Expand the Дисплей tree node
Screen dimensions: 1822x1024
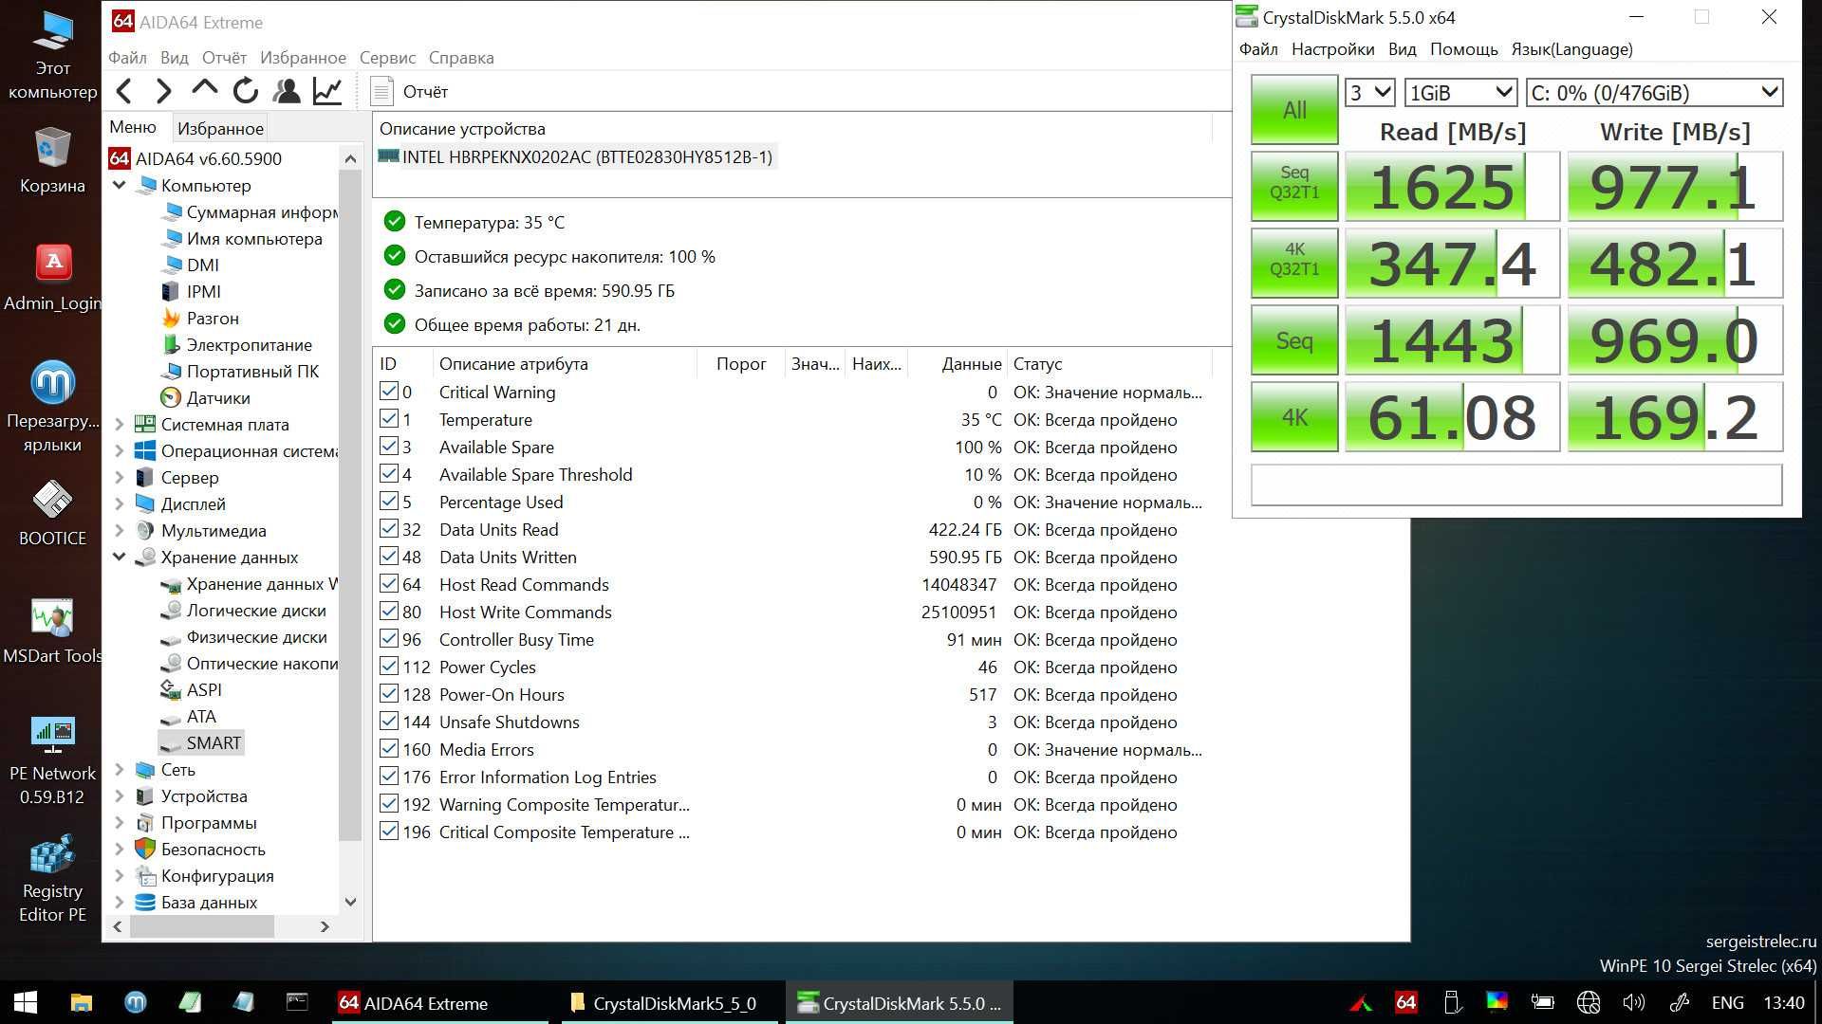(120, 503)
